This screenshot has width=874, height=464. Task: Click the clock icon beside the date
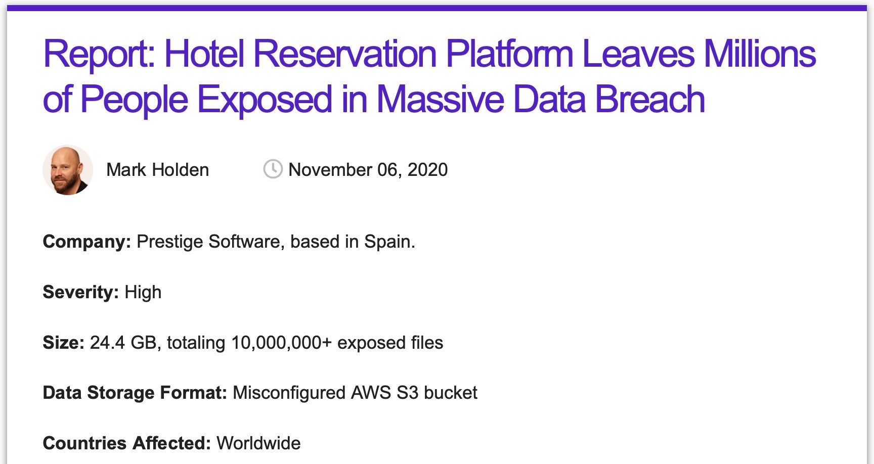273,169
